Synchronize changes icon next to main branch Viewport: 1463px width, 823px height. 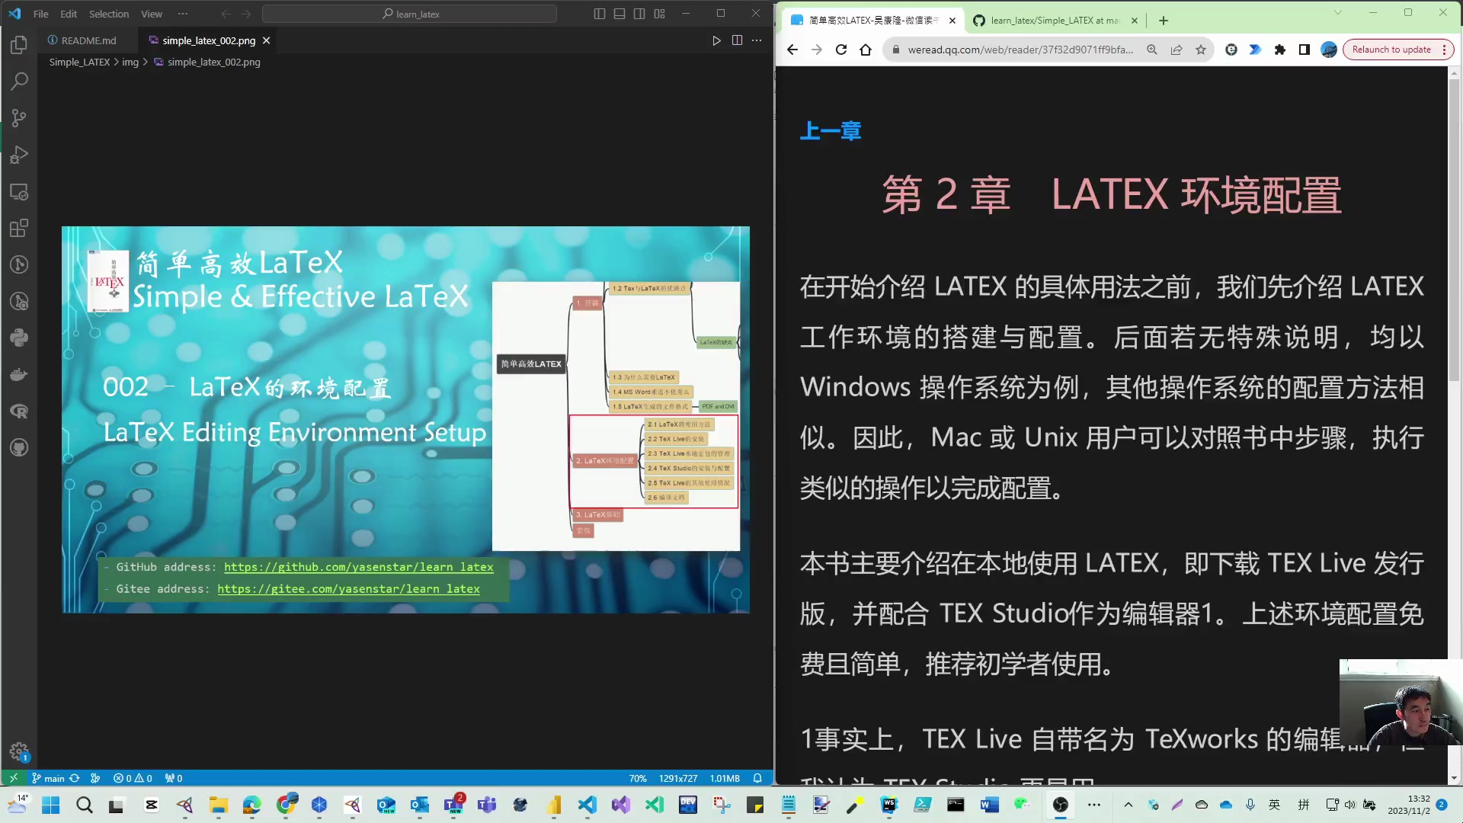pos(74,778)
